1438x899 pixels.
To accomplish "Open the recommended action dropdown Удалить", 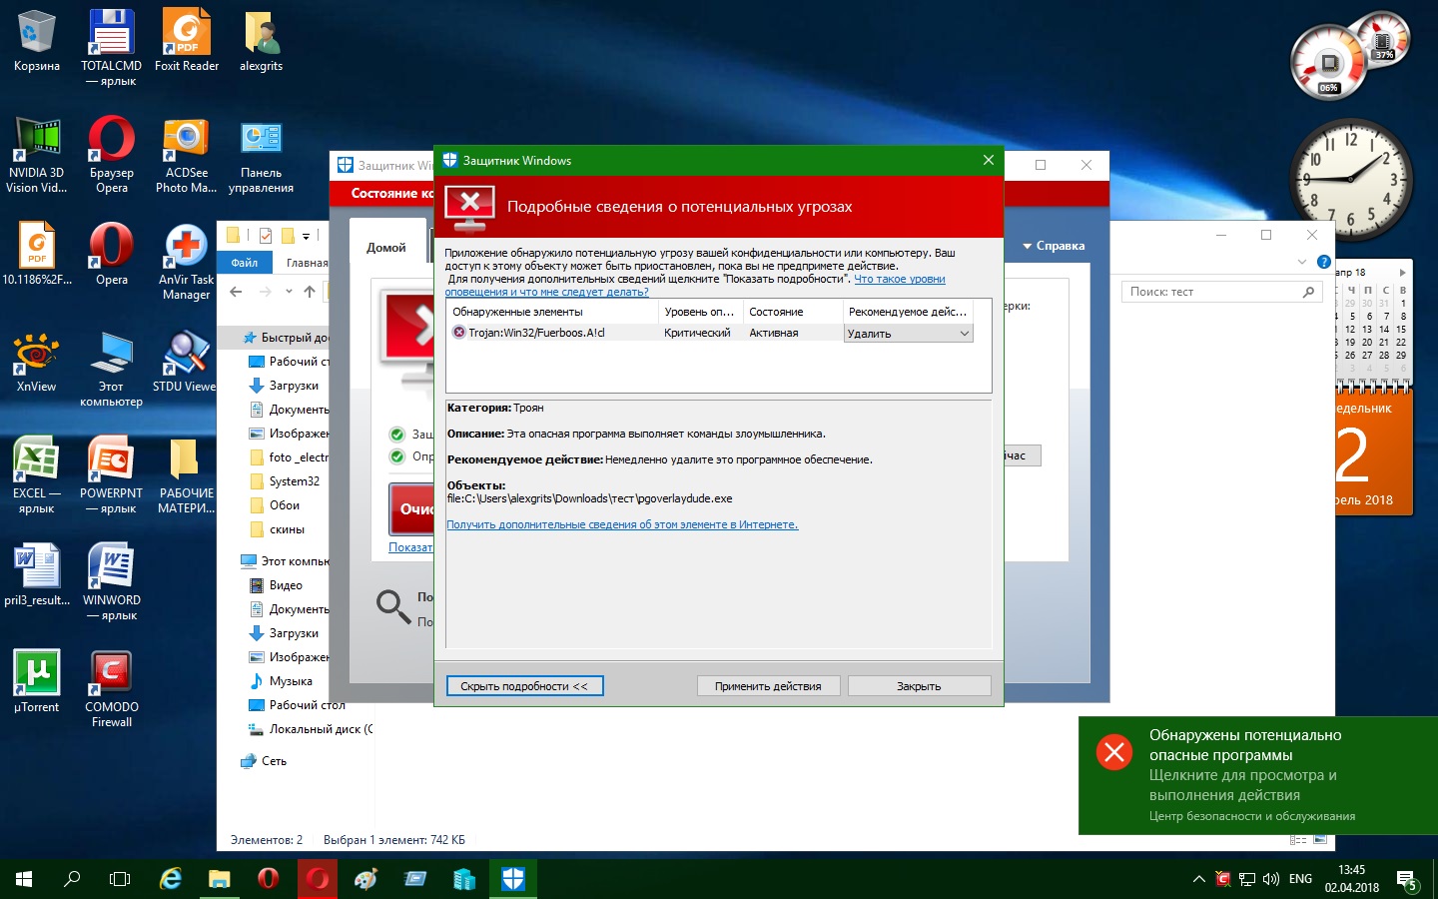I will [x=909, y=334].
